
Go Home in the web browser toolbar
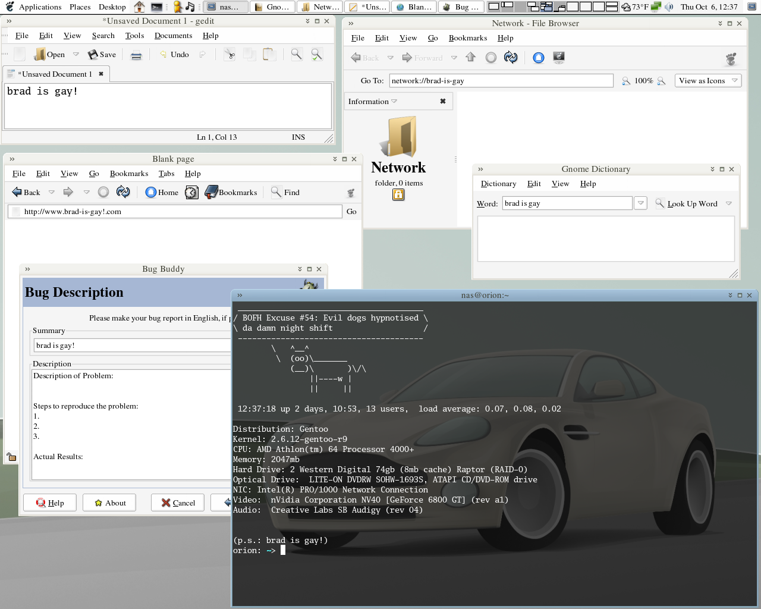click(x=162, y=192)
